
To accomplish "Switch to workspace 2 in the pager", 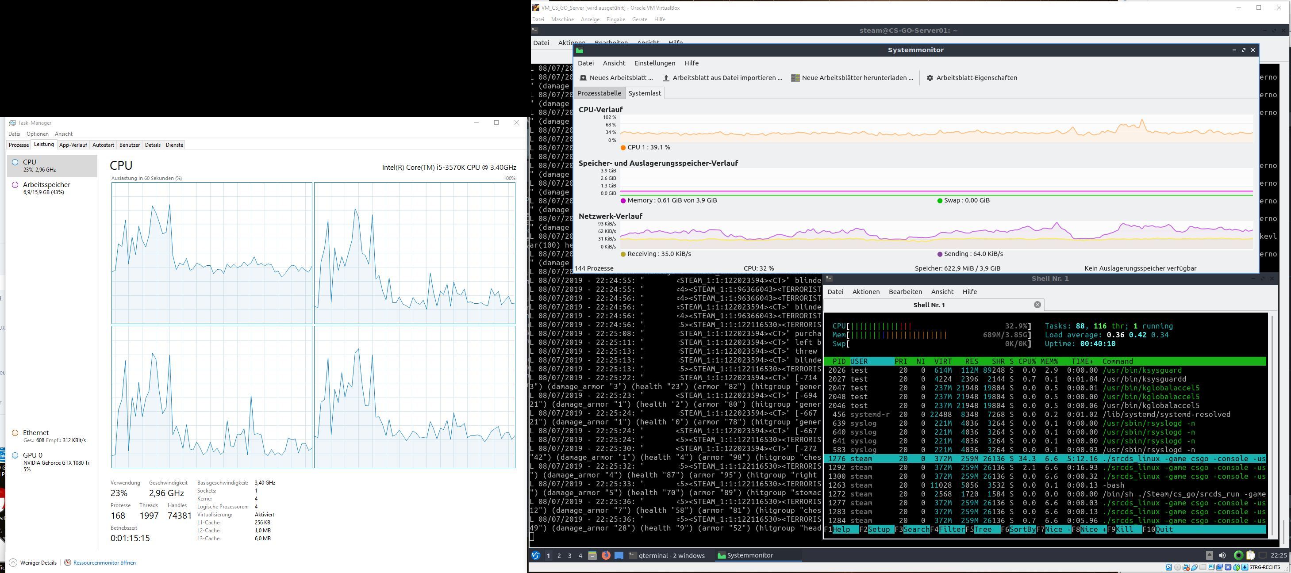I will coord(559,555).
